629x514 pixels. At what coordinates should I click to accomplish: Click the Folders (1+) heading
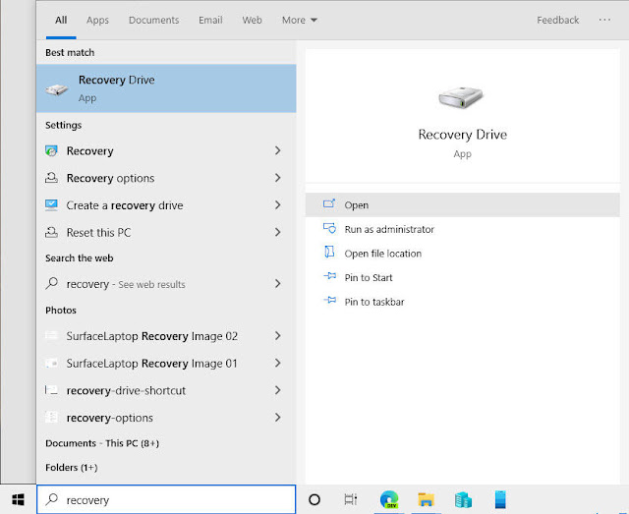(x=72, y=468)
